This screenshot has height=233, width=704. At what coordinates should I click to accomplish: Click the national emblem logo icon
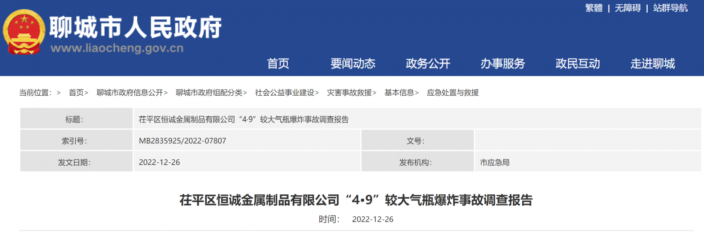pyautogui.click(x=24, y=32)
